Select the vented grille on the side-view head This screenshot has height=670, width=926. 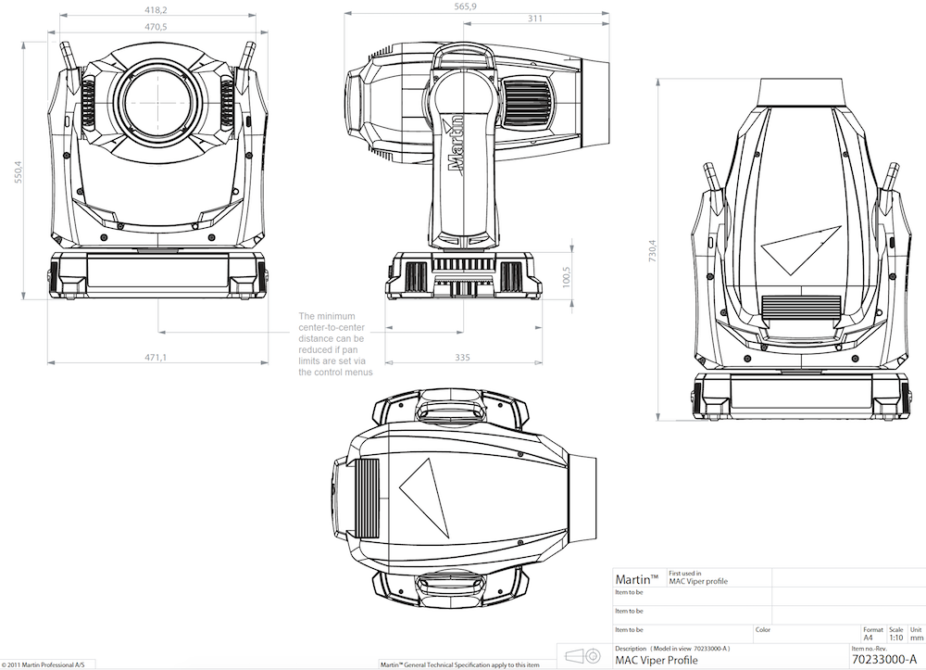click(528, 102)
